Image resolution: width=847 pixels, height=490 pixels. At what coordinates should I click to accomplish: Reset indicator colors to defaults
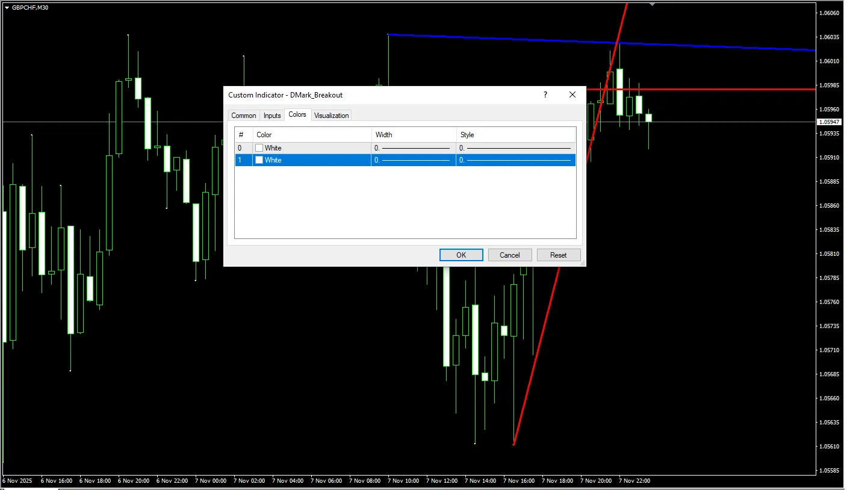coord(558,255)
